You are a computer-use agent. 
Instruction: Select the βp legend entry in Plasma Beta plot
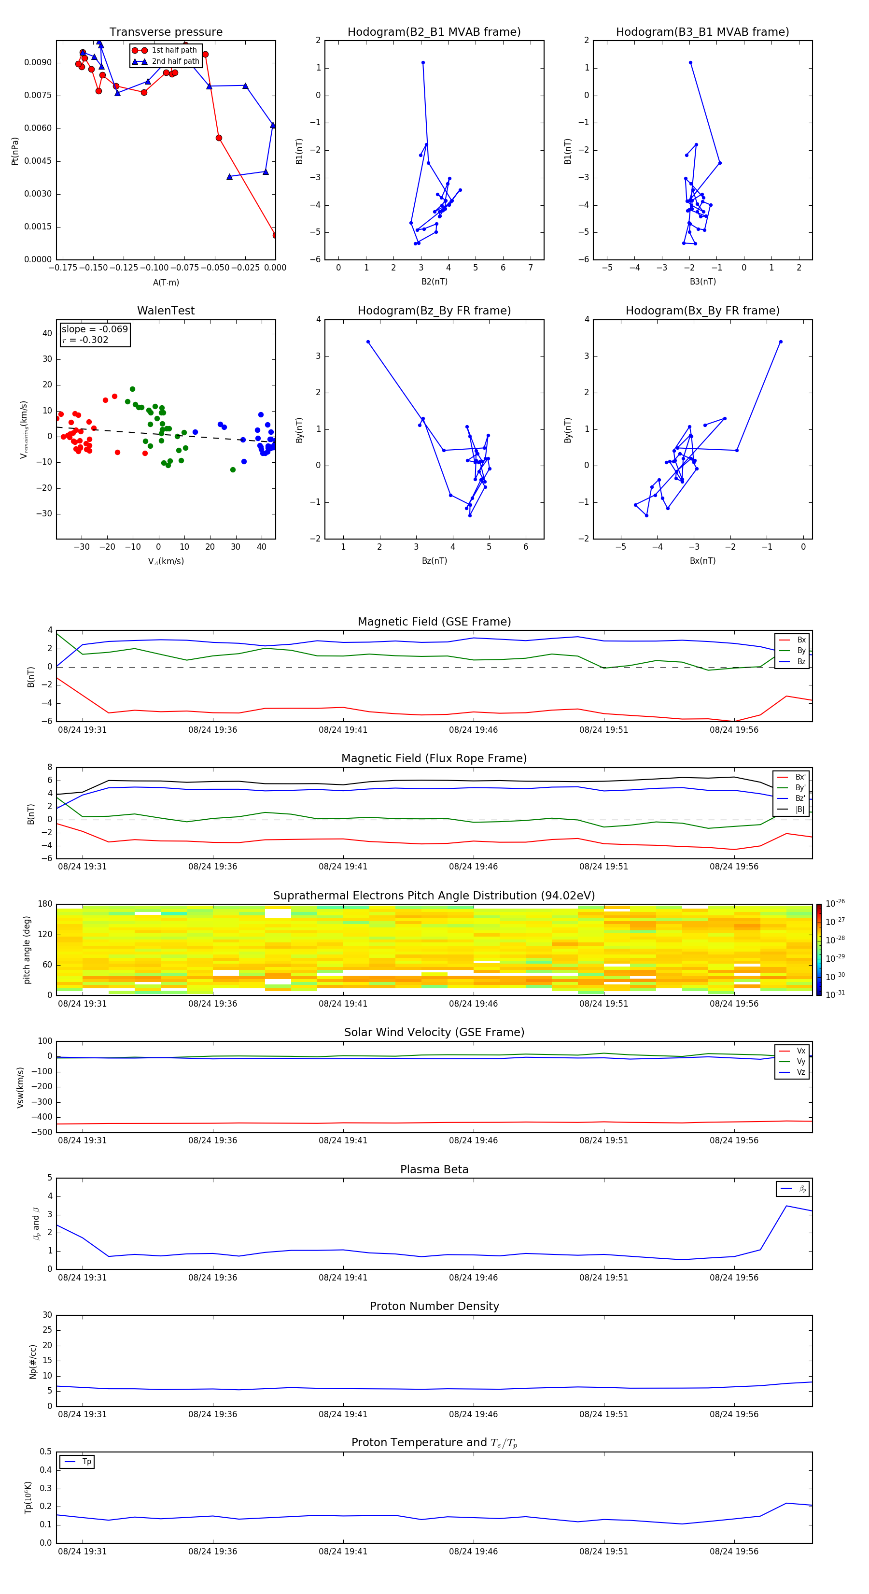(793, 1189)
